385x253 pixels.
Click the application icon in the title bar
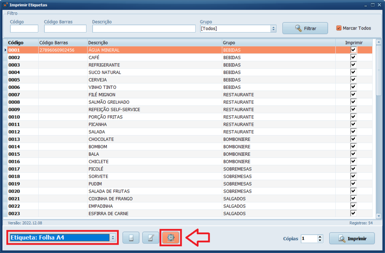[5, 5]
